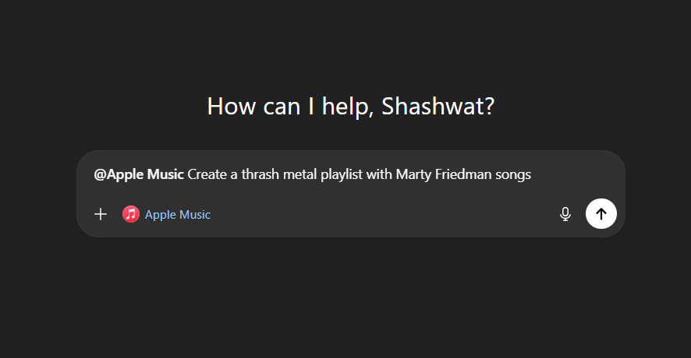Image resolution: width=691 pixels, height=358 pixels.
Task: Click "Marty" in the prompt text
Action: (x=413, y=174)
